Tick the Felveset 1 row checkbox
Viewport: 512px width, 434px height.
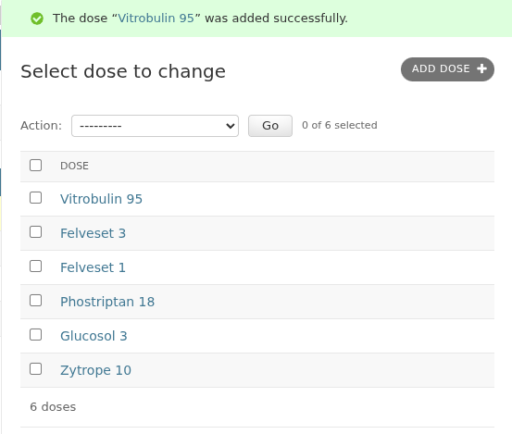click(35, 267)
